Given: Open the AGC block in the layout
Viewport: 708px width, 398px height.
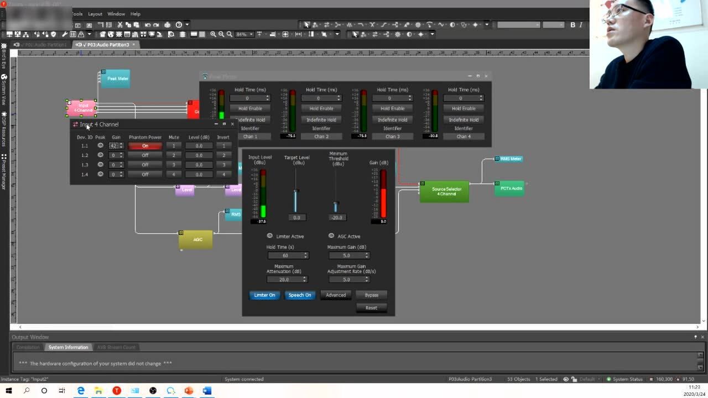Looking at the screenshot, I should click(x=196, y=240).
